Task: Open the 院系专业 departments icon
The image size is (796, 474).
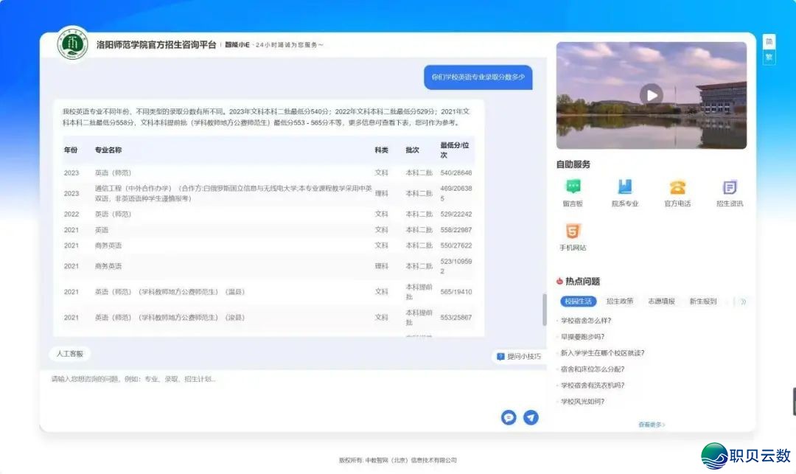Action: tap(625, 187)
